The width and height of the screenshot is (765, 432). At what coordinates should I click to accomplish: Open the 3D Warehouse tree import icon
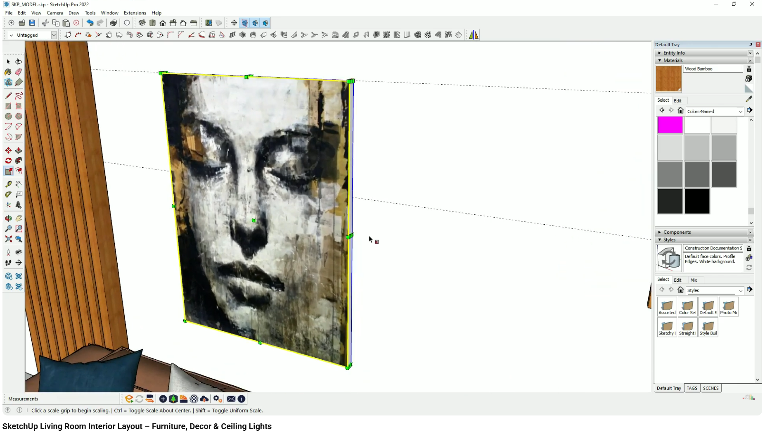173,399
